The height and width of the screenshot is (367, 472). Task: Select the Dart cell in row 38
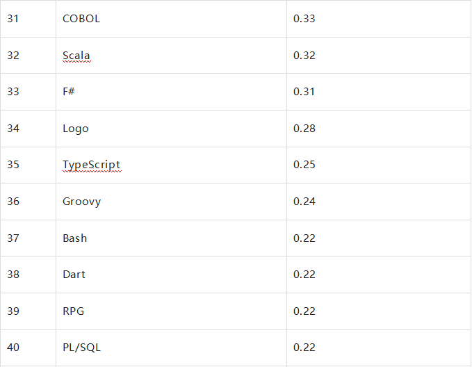click(171, 275)
